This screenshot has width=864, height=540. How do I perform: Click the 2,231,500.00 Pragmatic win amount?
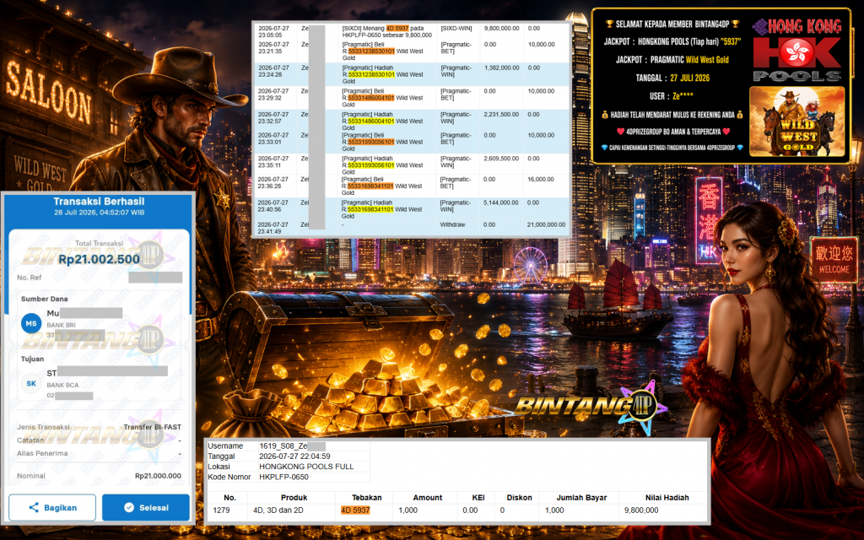click(501, 115)
